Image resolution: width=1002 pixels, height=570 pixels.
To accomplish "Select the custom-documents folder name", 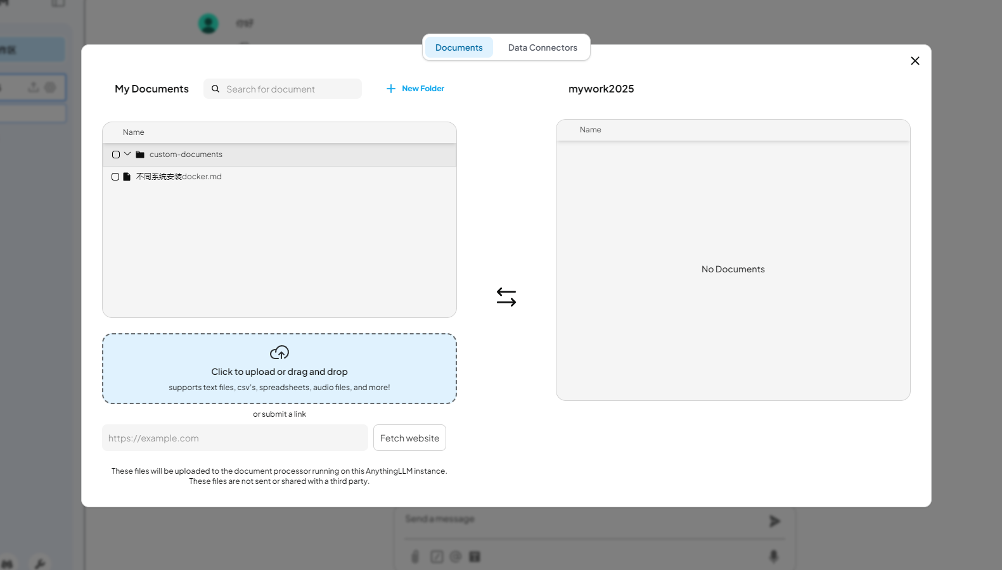I will pyautogui.click(x=186, y=155).
